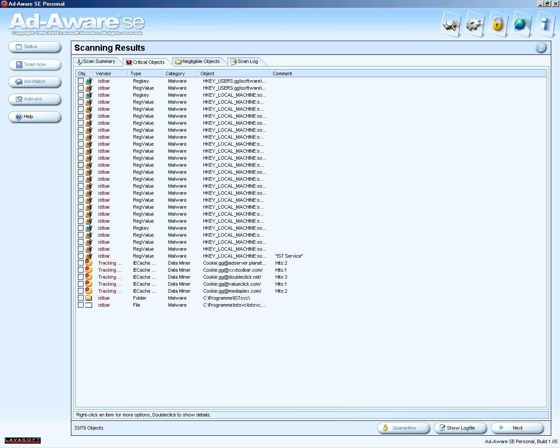Click the folder icon of C:\Programme\ISTsvc\ row

tap(89, 298)
